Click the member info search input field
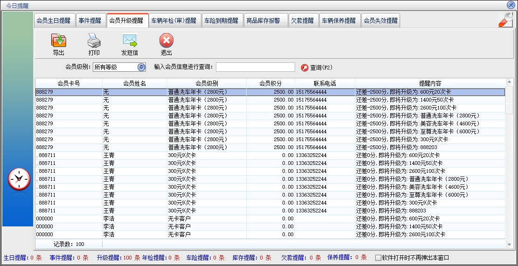Viewport: 518px width, 266px height. (255, 68)
